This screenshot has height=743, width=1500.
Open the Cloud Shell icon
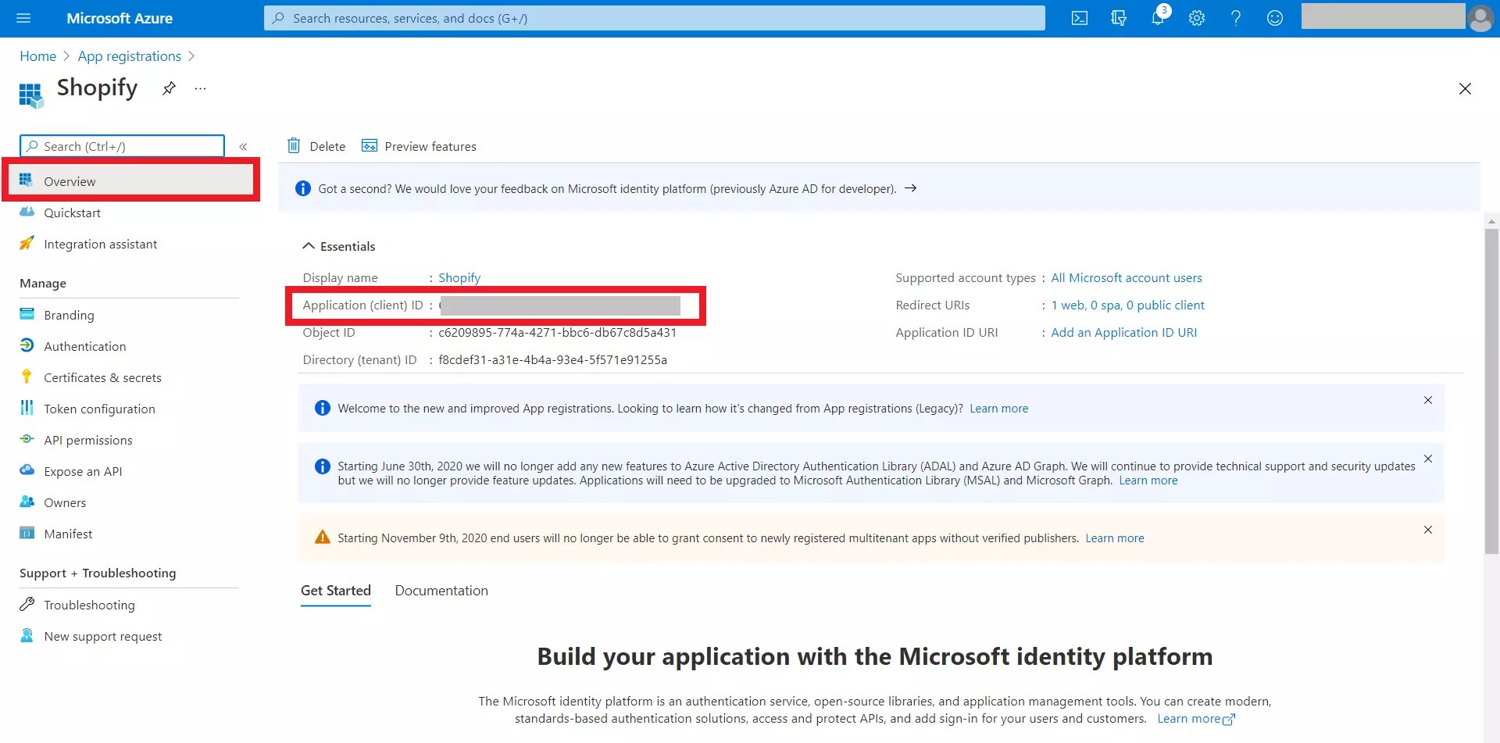coord(1080,17)
